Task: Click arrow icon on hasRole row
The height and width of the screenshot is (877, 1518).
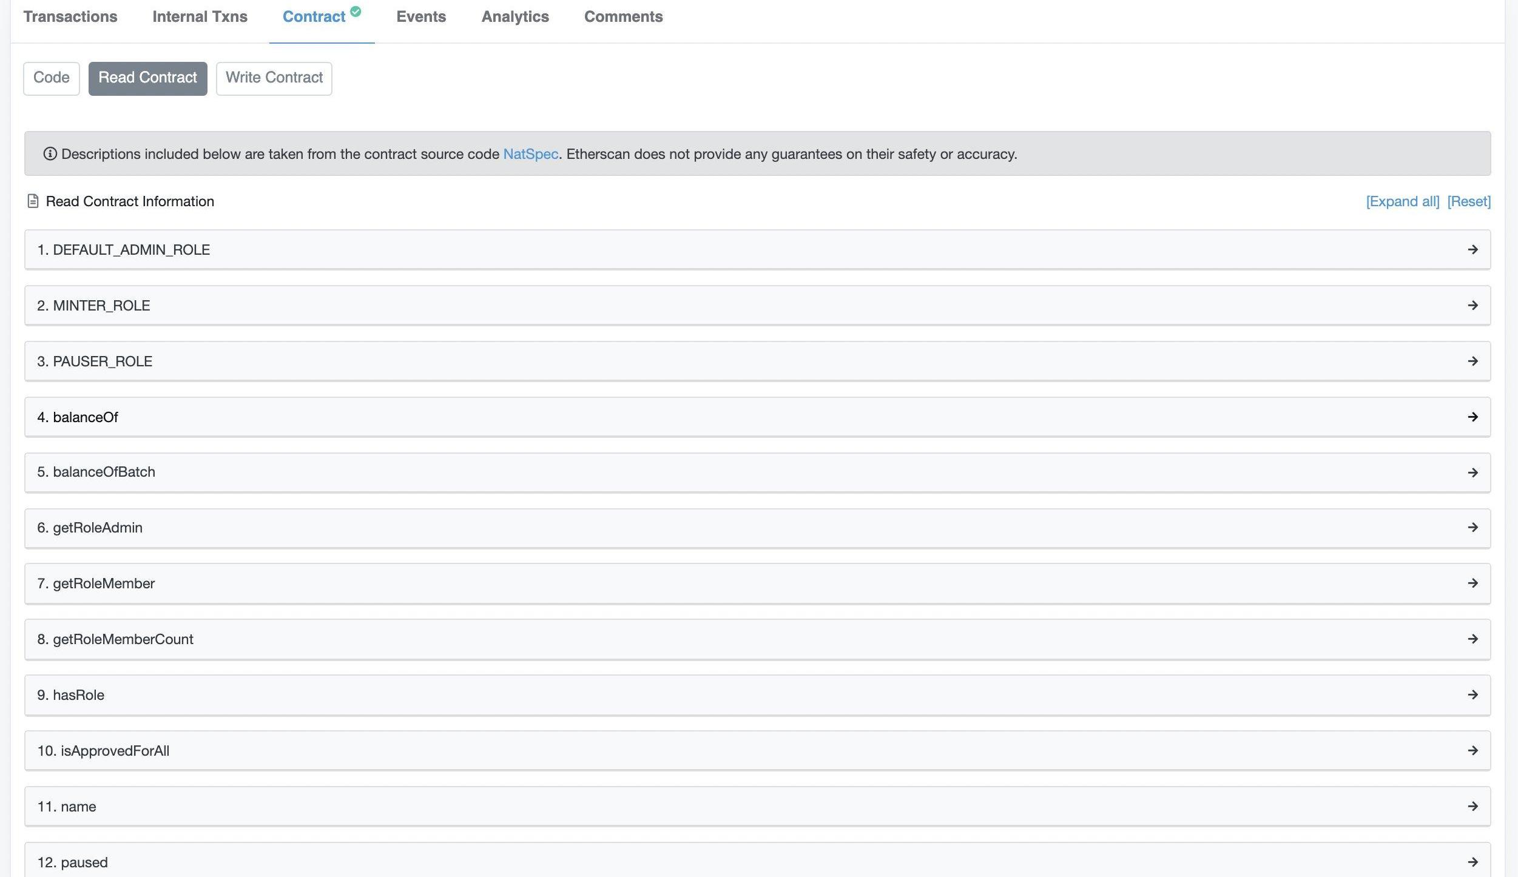Action: point(1472,695)
